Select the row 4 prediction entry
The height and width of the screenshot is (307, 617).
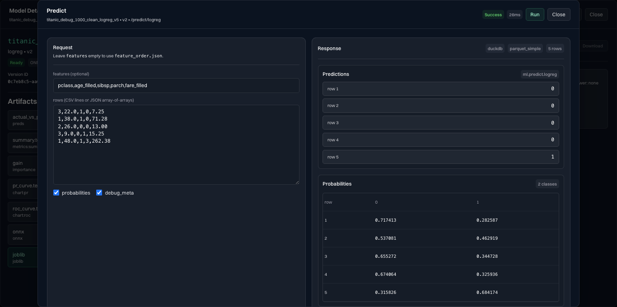[x=441, y=140]
